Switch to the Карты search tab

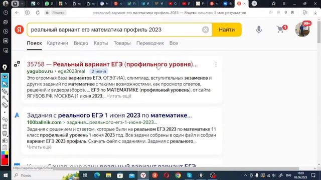[x=101, y=43]
